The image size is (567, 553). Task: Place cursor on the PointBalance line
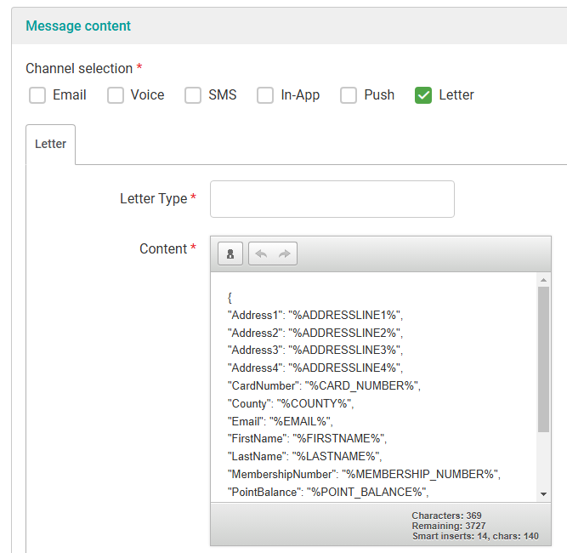coord(328,492)
